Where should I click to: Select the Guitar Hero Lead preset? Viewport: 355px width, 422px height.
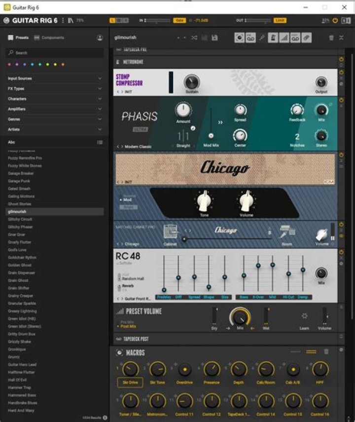click(22, 364)
